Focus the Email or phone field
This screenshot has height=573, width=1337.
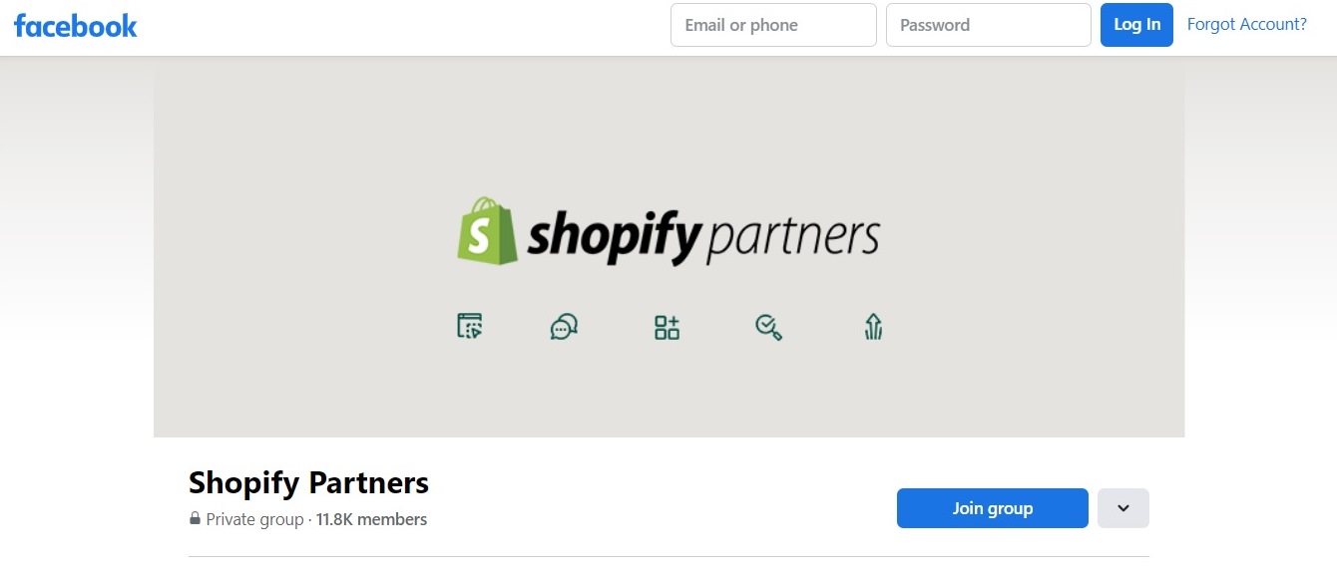pyautogui.click(x=773, y=25)
